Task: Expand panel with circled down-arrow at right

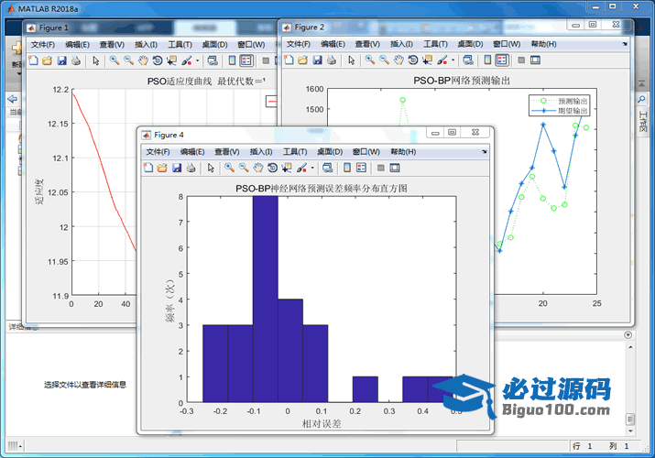Action: click(628, 335)
